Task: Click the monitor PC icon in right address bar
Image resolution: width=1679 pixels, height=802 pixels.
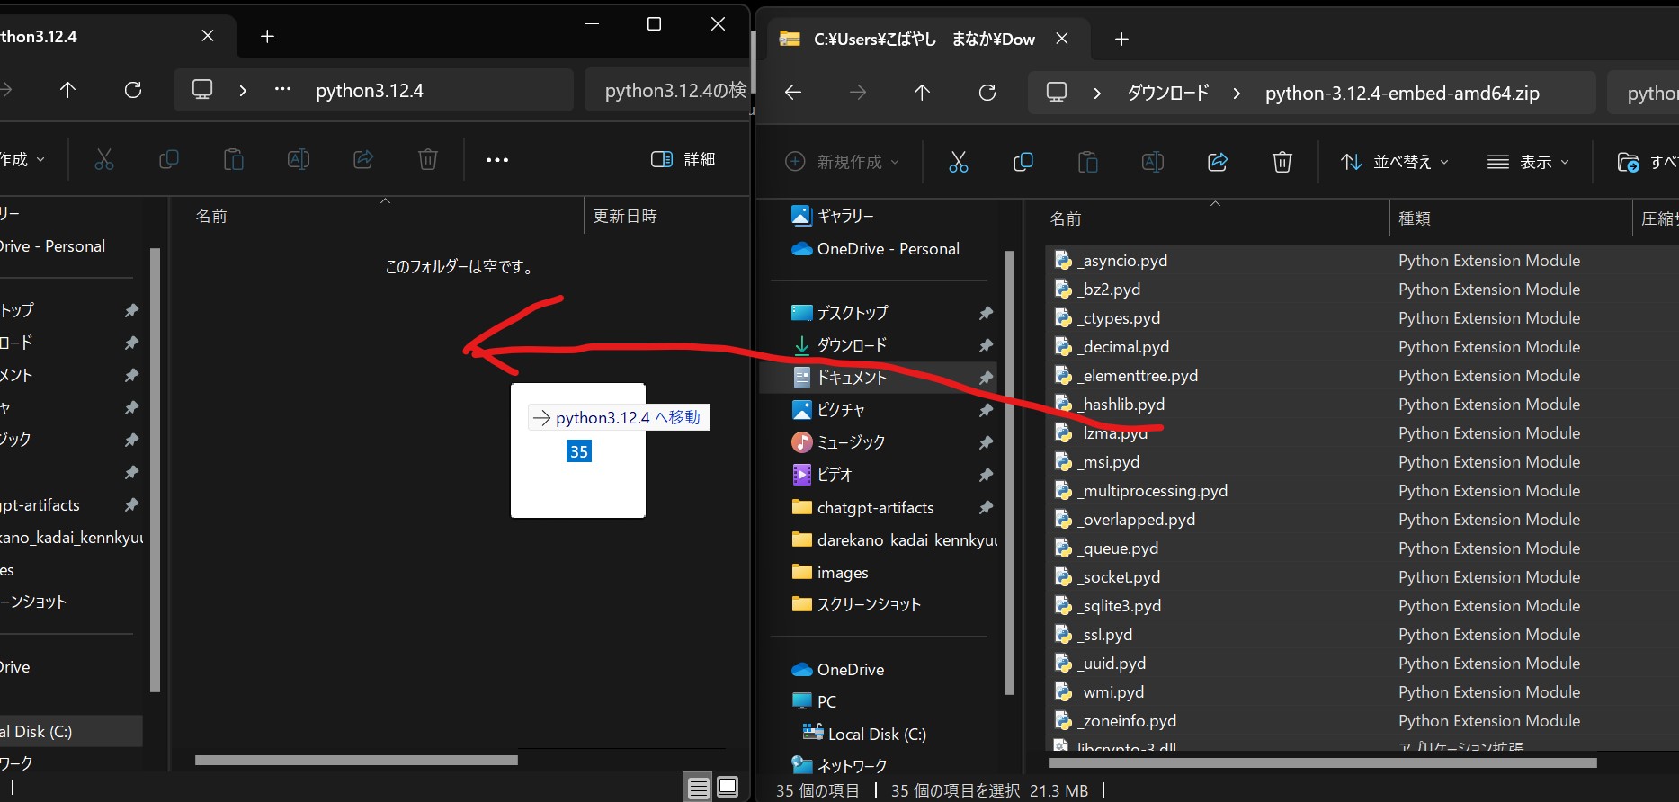Action: pos(1057,93)
